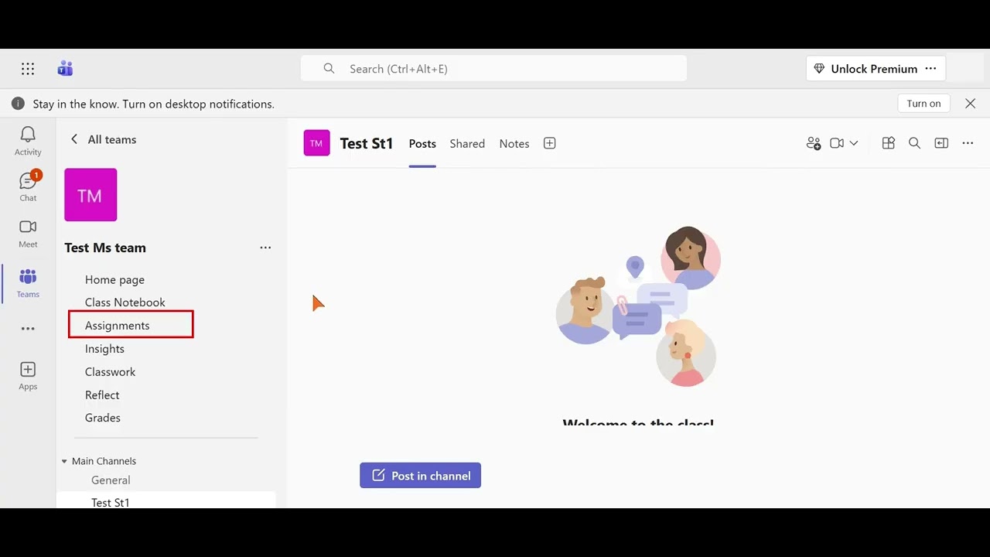Viewport: 990px width, 557px height.
Task: Open Reflect
Action: pos(102,395)
